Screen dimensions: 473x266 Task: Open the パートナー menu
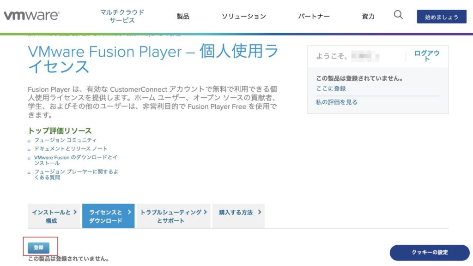(314, 17)
